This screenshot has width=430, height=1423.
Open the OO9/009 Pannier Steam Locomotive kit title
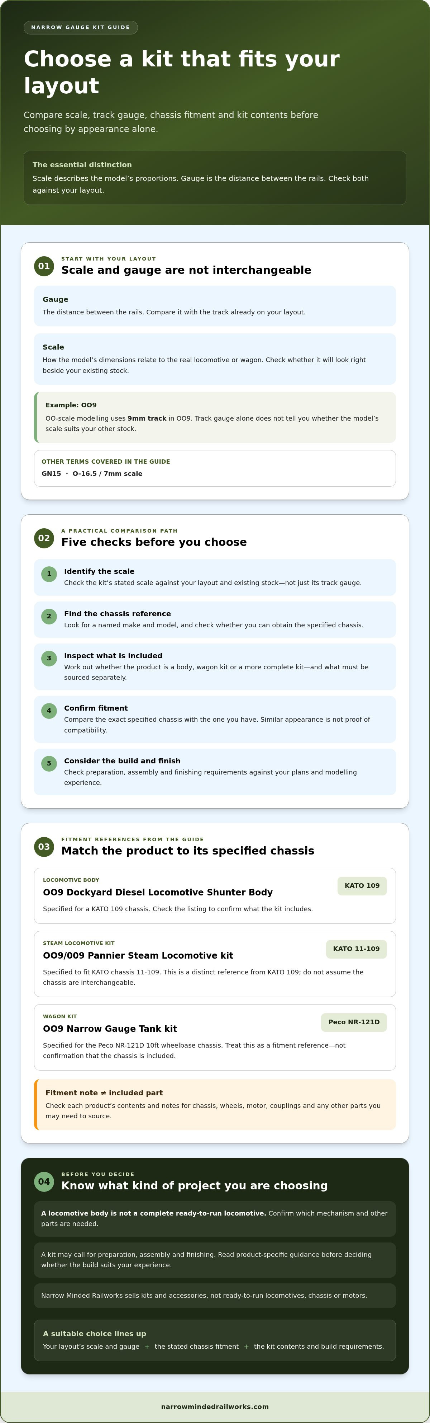[x=138, y=955]
